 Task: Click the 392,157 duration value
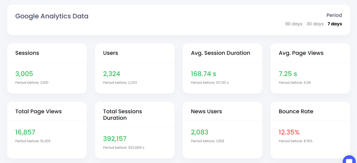(x=114, y=139)
